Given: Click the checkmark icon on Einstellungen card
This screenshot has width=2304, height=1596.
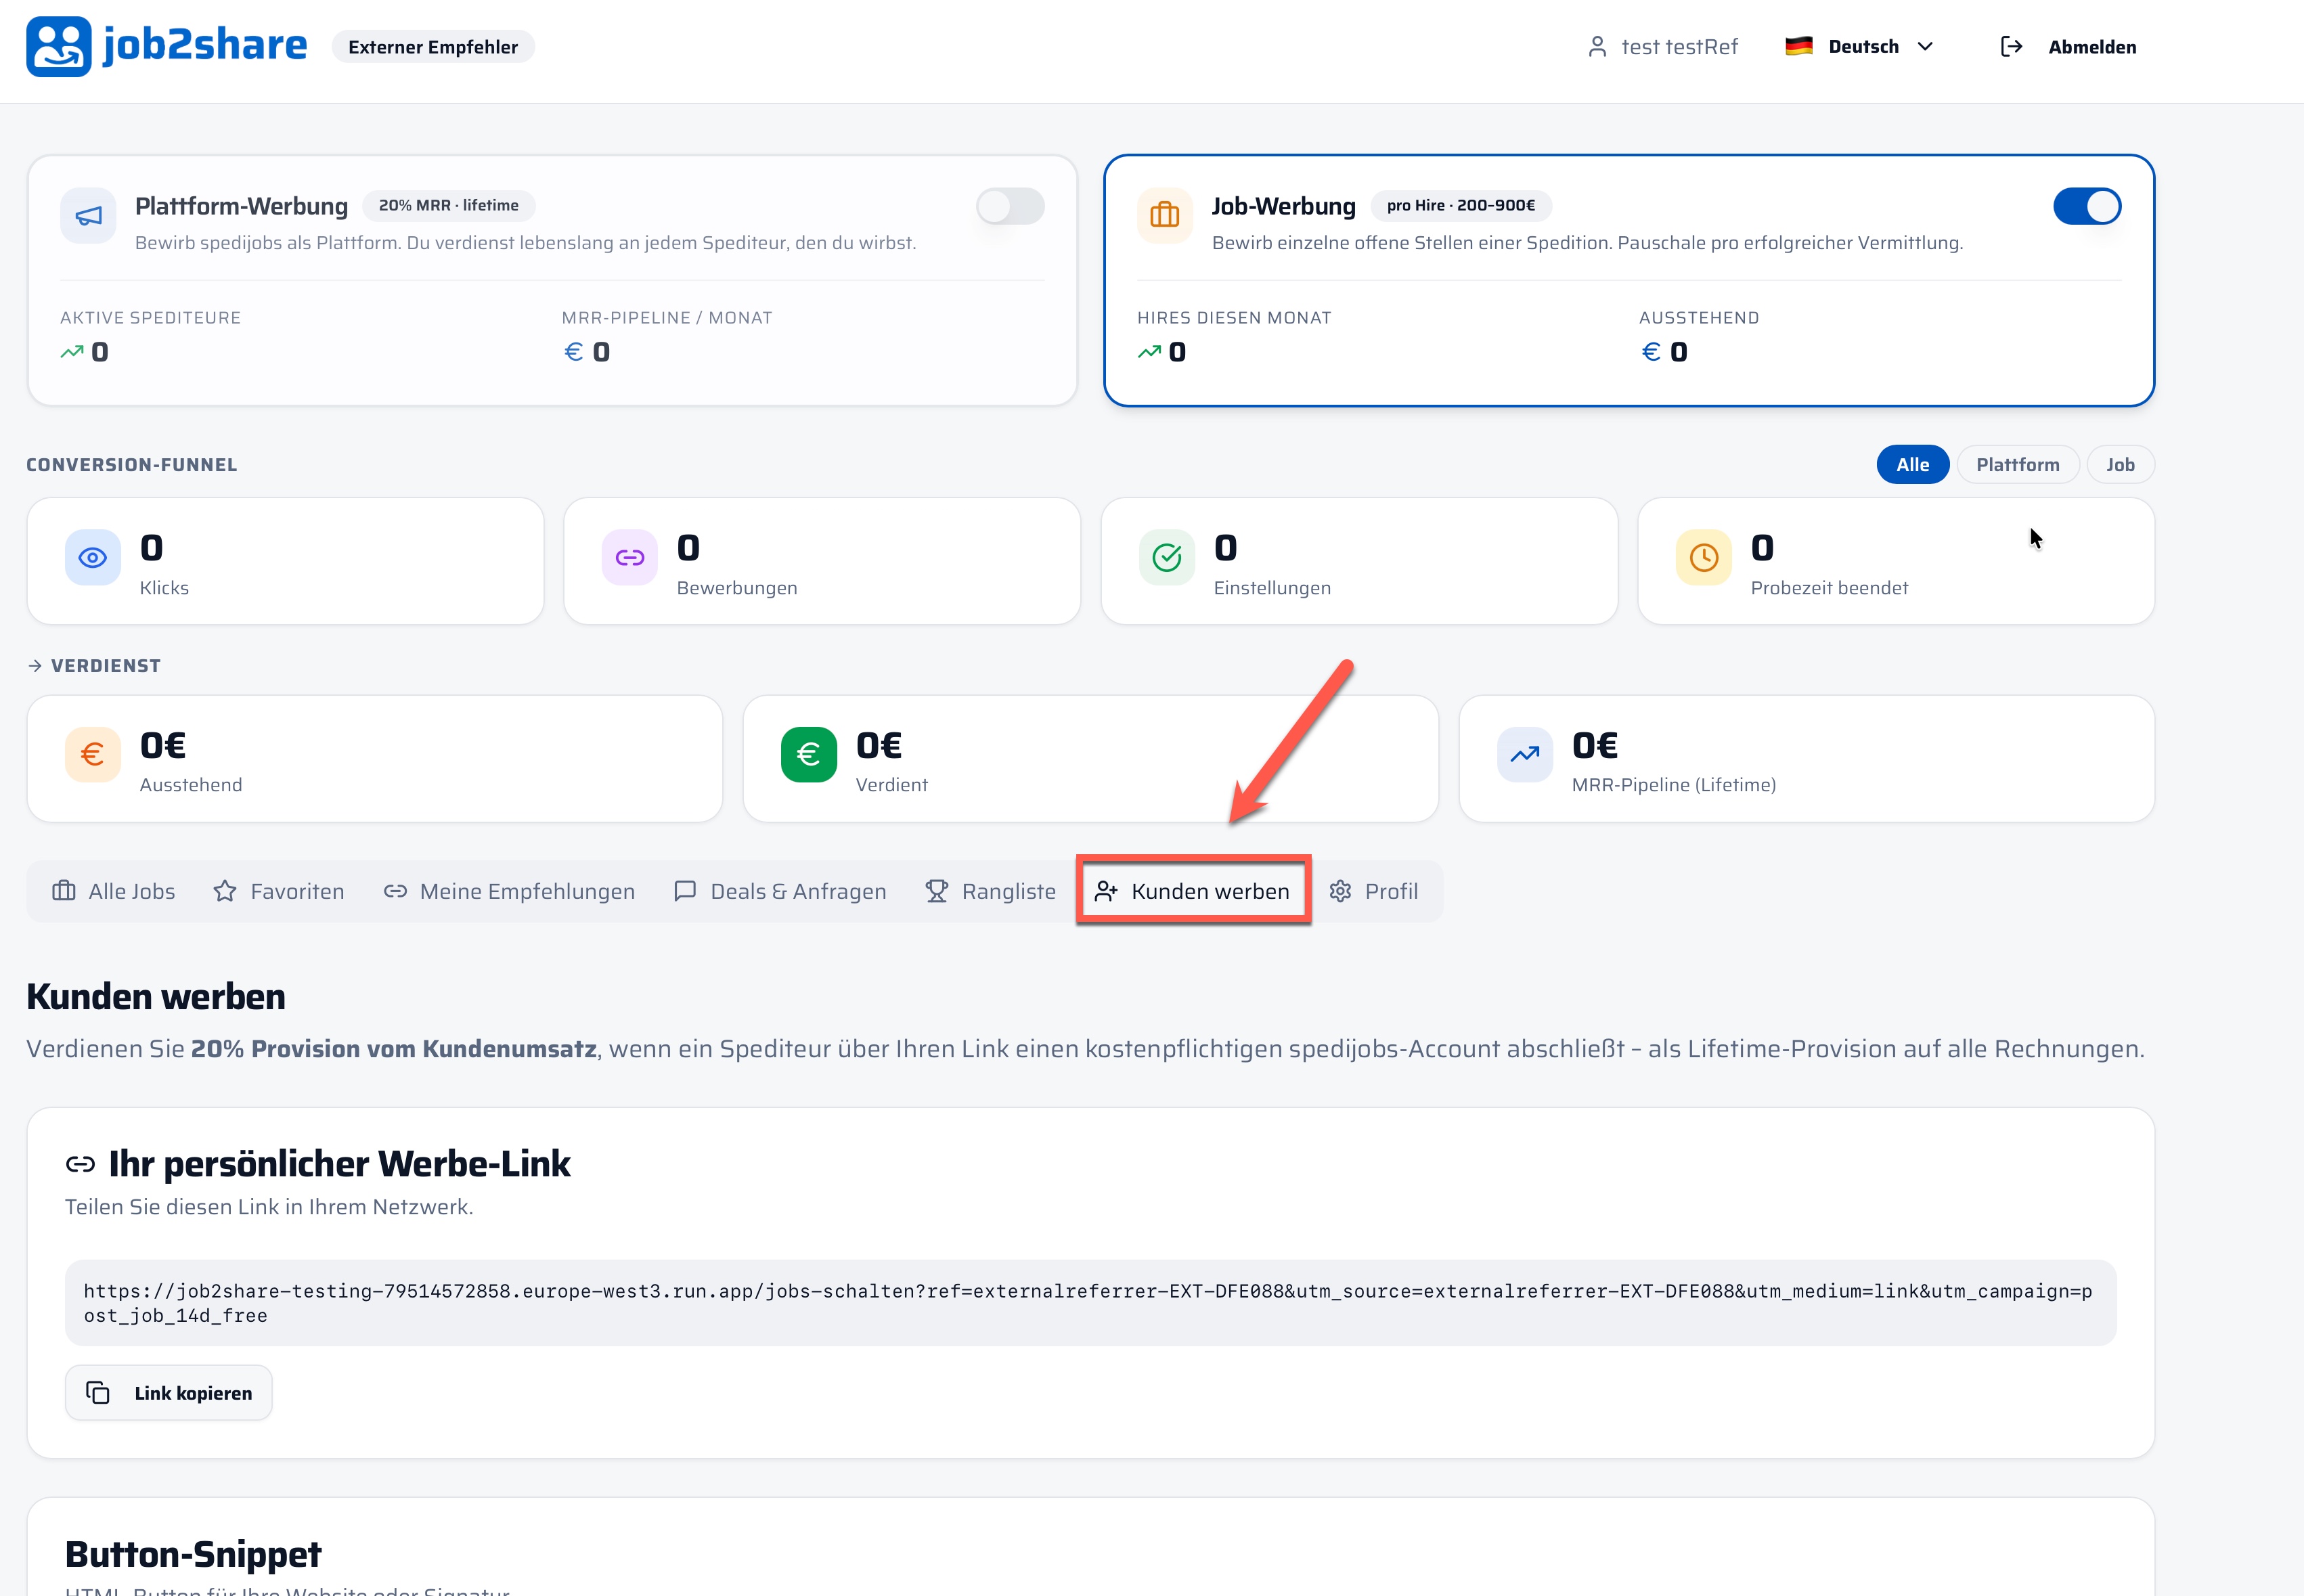Looking at the screenshot, I should (1167, 557).
